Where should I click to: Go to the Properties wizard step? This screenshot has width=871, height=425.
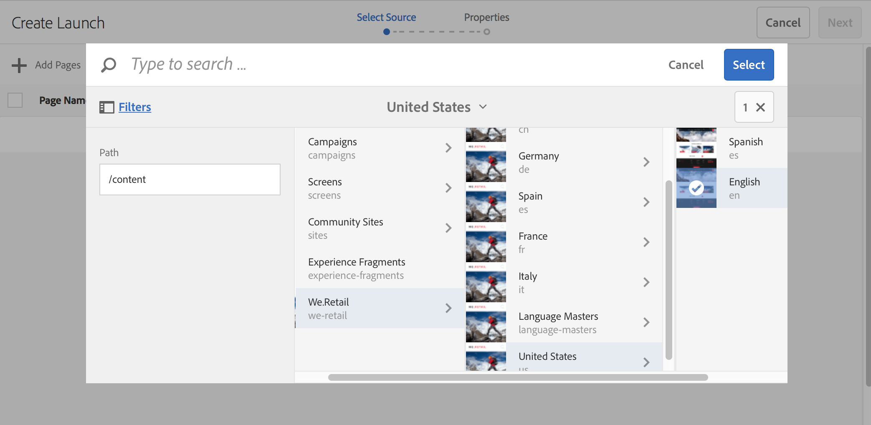[x=486, y=18]
